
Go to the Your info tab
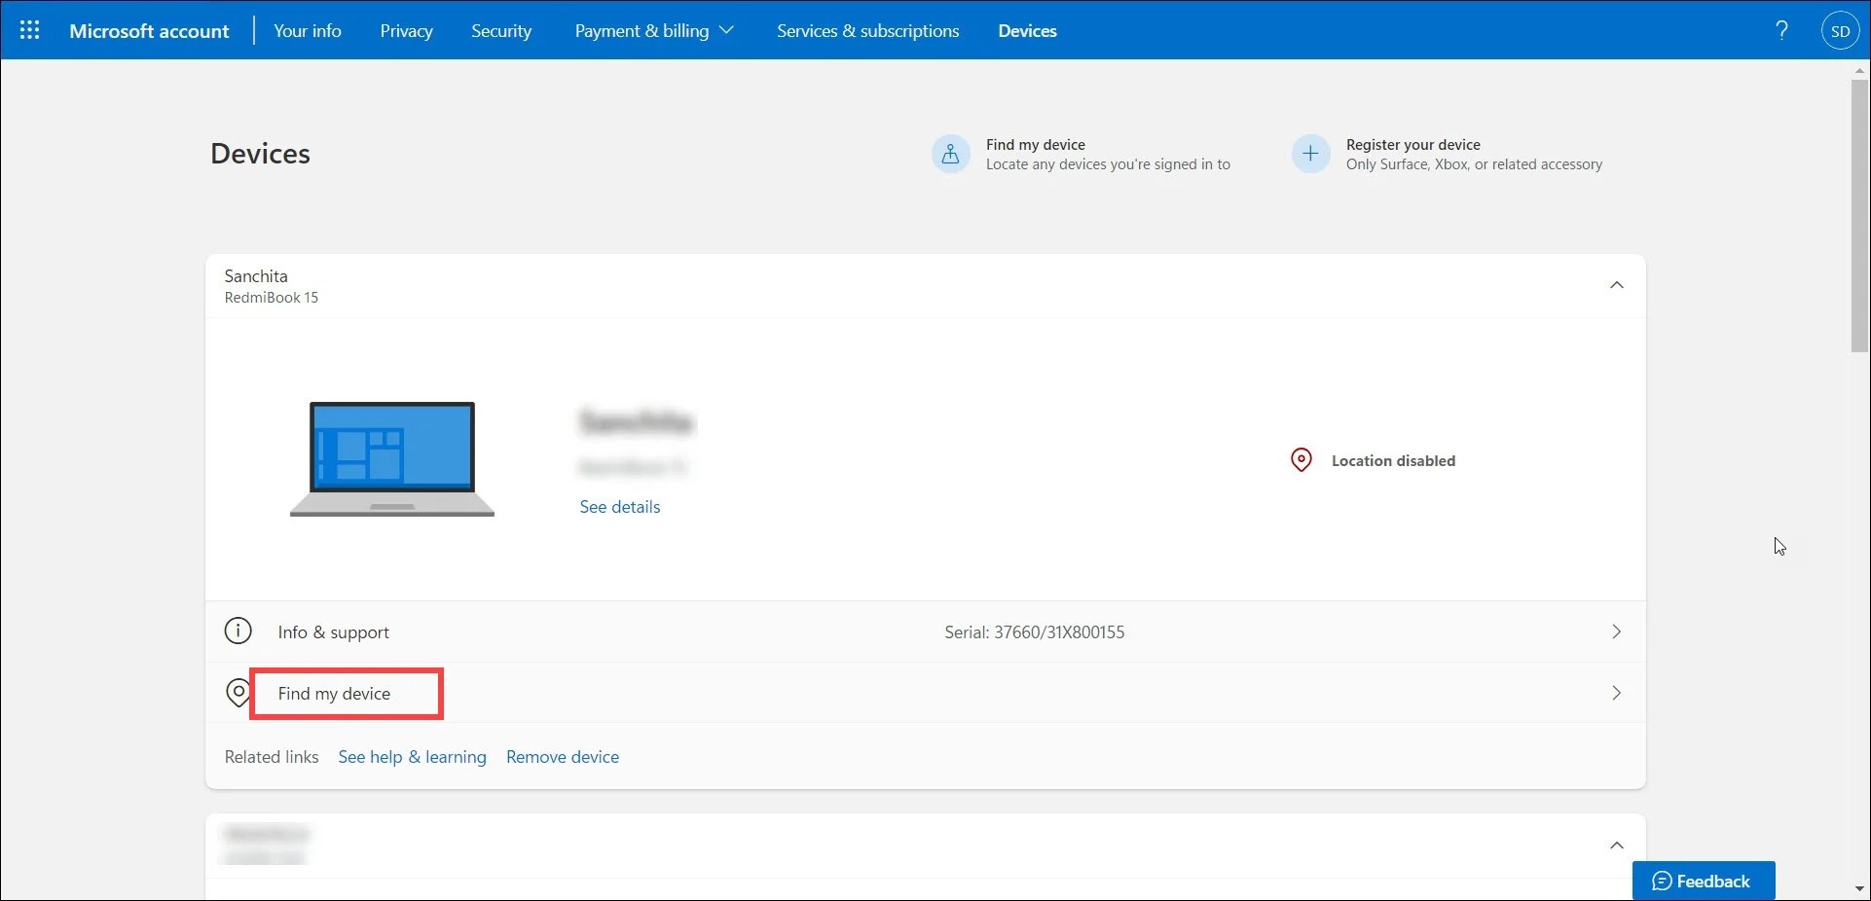tap(308, 31)
